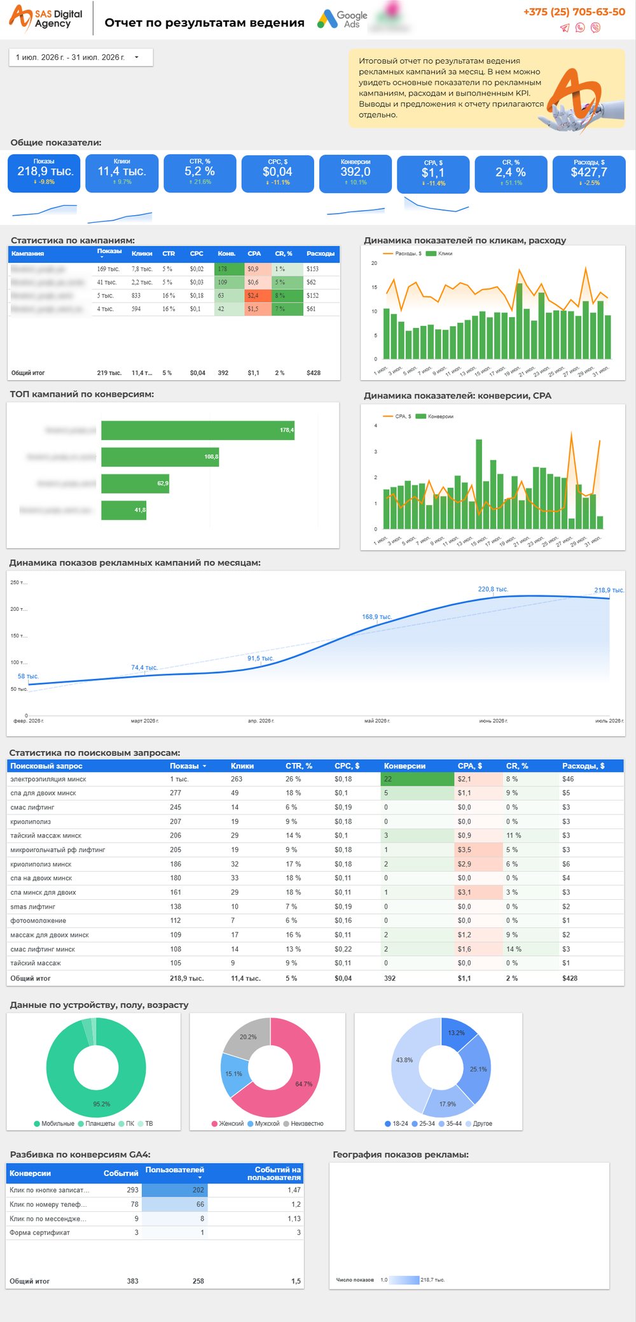636x1322 pixels.
Task: Open the date range dropdown
Action: tap(81, 57)
